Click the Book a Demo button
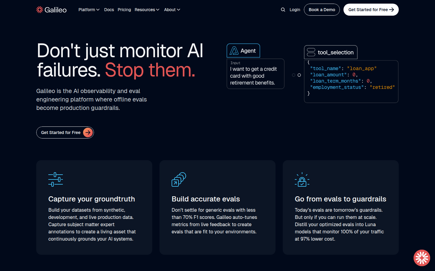 click(322, 10)
